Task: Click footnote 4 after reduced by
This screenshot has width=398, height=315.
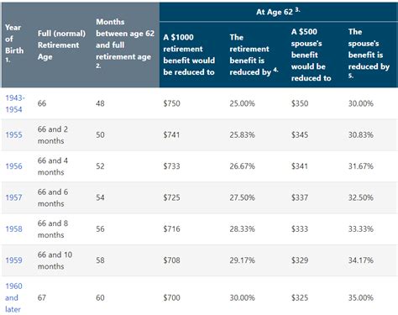Action: click(x=275, y=70)
